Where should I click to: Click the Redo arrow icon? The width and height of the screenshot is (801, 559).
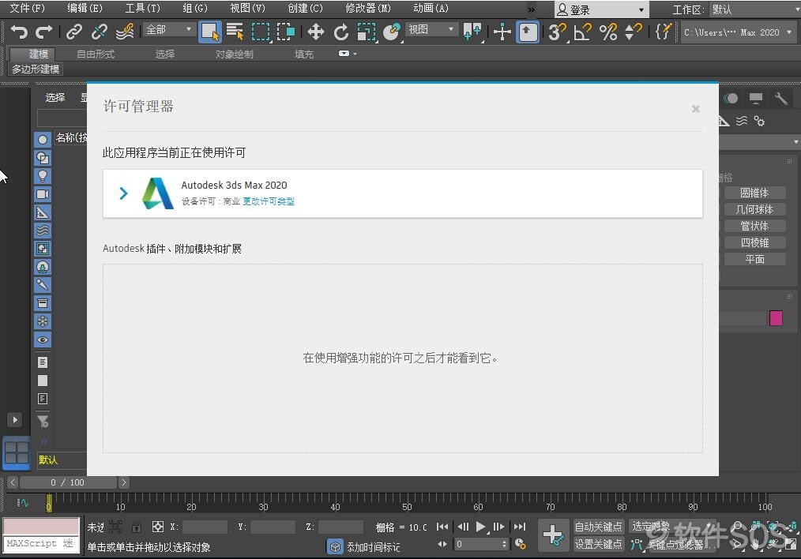pos(44,32)
